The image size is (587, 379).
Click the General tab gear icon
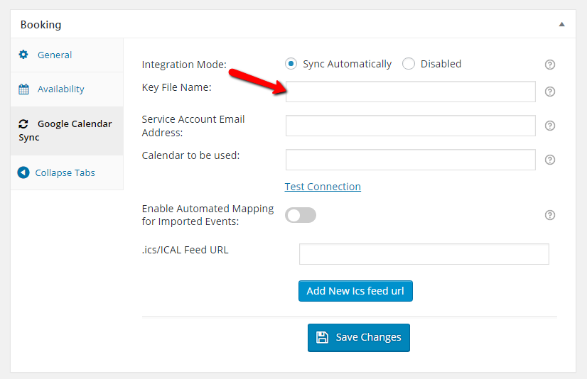pos(23,55)
